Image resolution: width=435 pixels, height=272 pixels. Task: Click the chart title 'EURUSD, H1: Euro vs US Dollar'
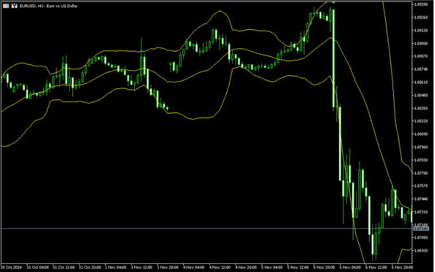(48, 6)
